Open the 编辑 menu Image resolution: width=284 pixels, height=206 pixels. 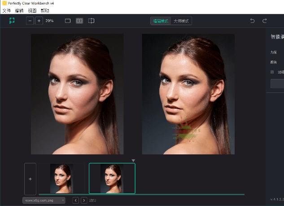tap(19, 10)
